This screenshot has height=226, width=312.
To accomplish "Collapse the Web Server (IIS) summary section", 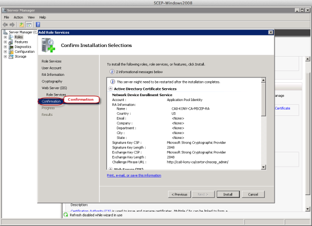I will pos(110,169).
